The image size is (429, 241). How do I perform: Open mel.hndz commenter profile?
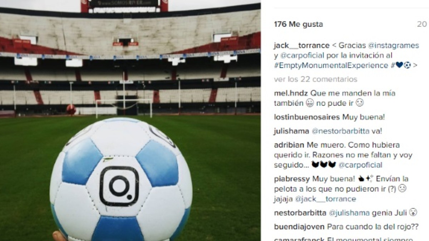pos(291,93)
